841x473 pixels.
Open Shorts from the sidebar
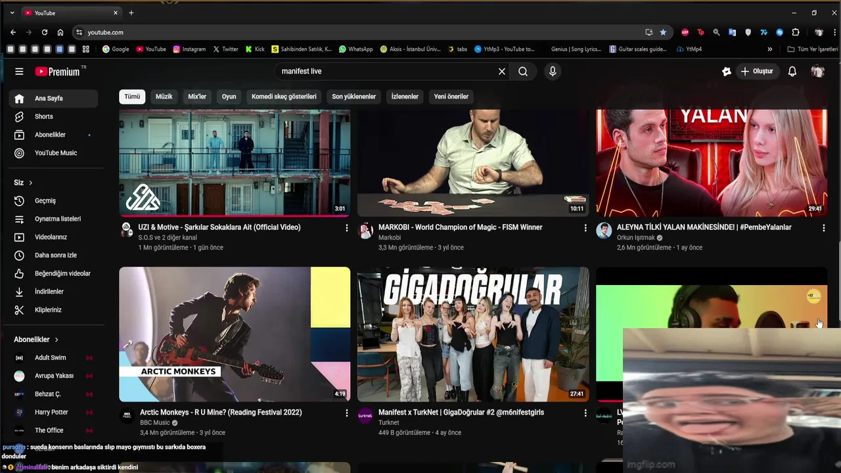pyautogui.click(x=53, y=116)
